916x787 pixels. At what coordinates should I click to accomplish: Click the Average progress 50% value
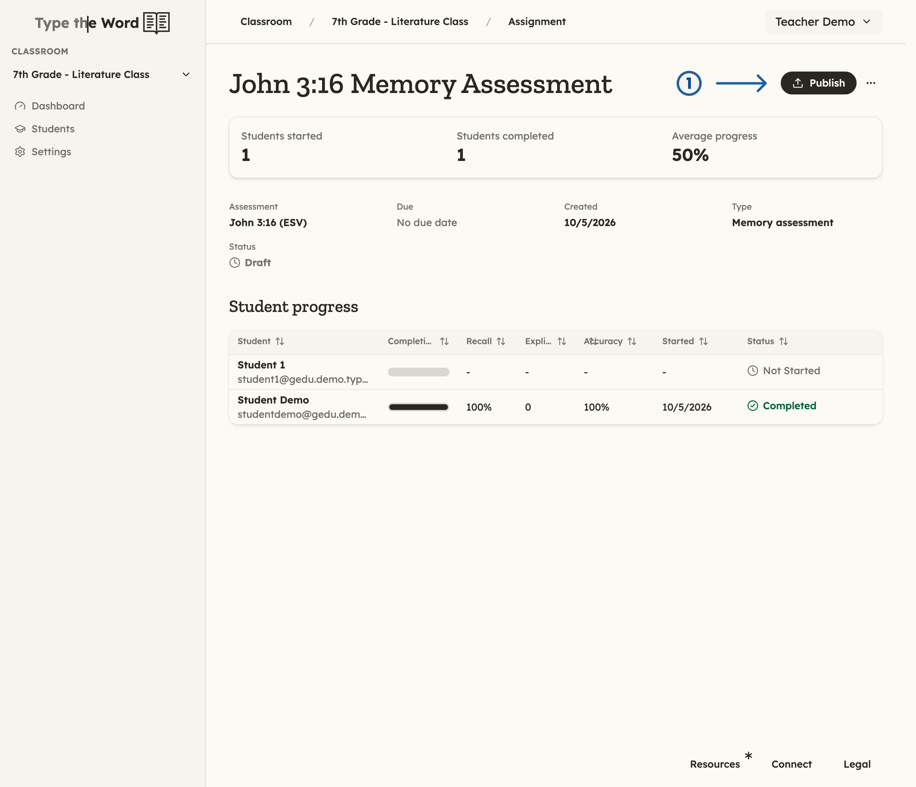690,155
